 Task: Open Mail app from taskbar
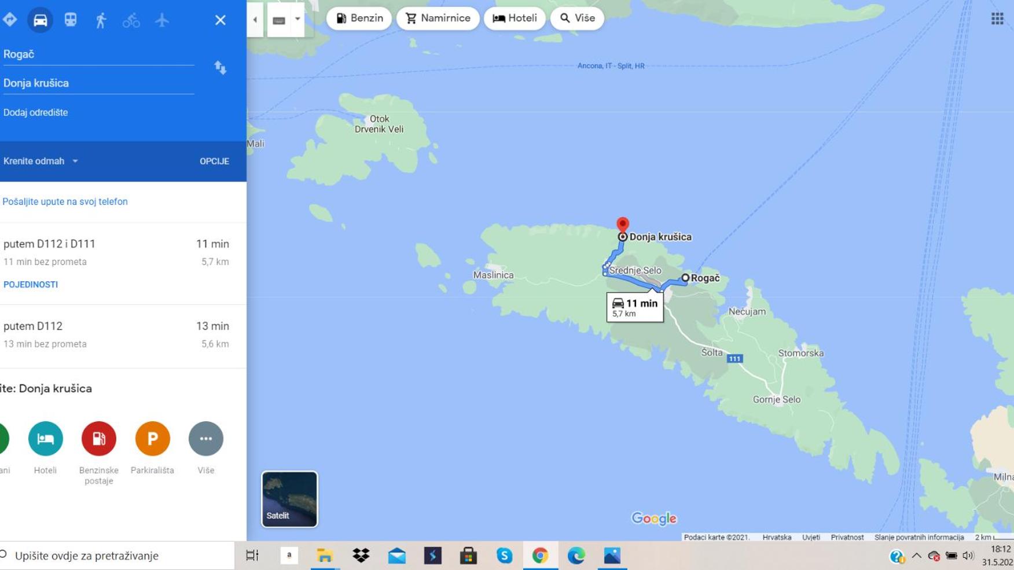tap(396, 556)
